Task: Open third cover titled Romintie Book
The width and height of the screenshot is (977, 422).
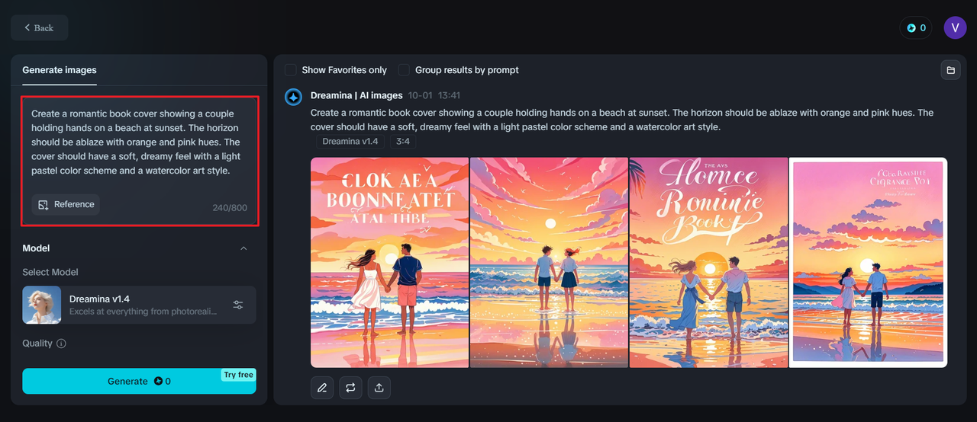Action: tap(708, 263)
